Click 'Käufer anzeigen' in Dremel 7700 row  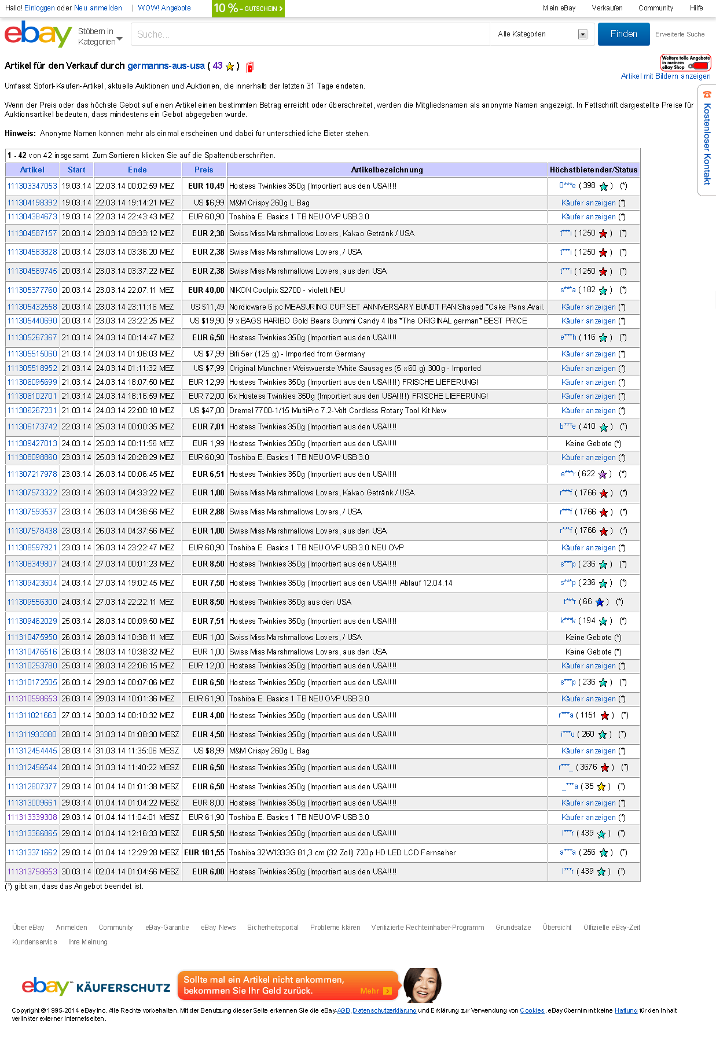pyautogui.click(x=589, y=411)
